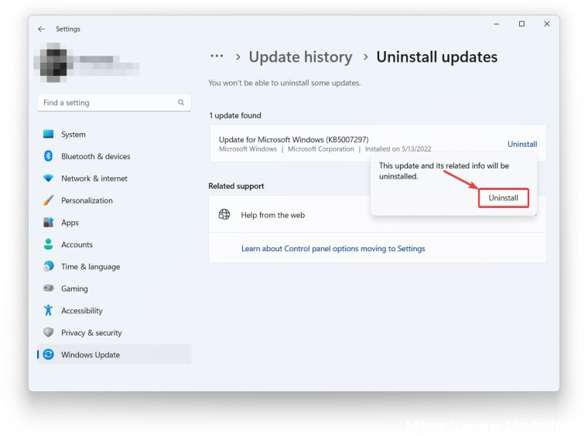This screenshot has width=588, height=436.
Task: Click the globe icon beside Help from the web
Action: (x=224, y=215)
